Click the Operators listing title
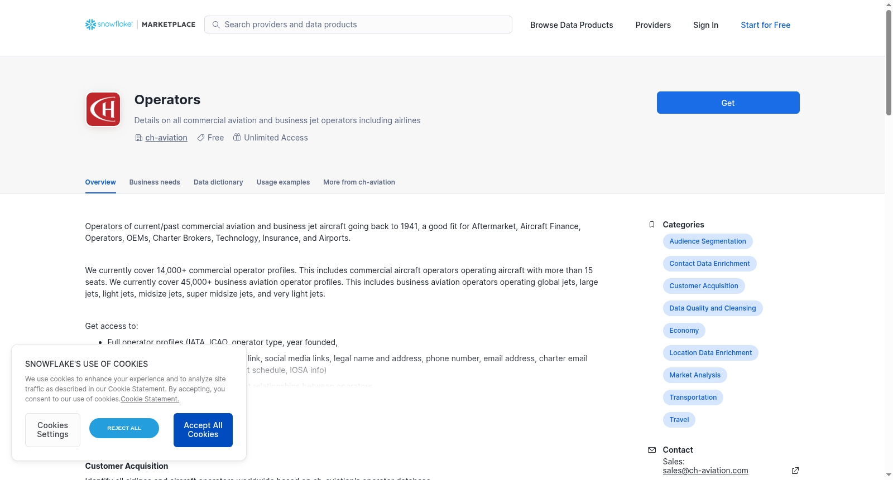This screenshot has width=893, height=480. (x=167, y=100)
